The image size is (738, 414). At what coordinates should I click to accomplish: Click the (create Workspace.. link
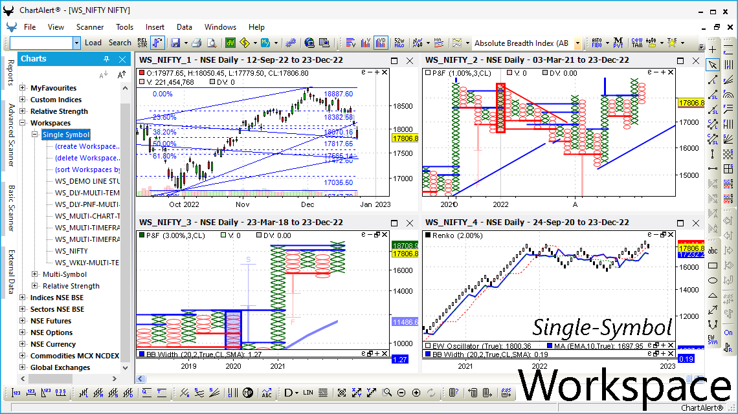[87, 146]
